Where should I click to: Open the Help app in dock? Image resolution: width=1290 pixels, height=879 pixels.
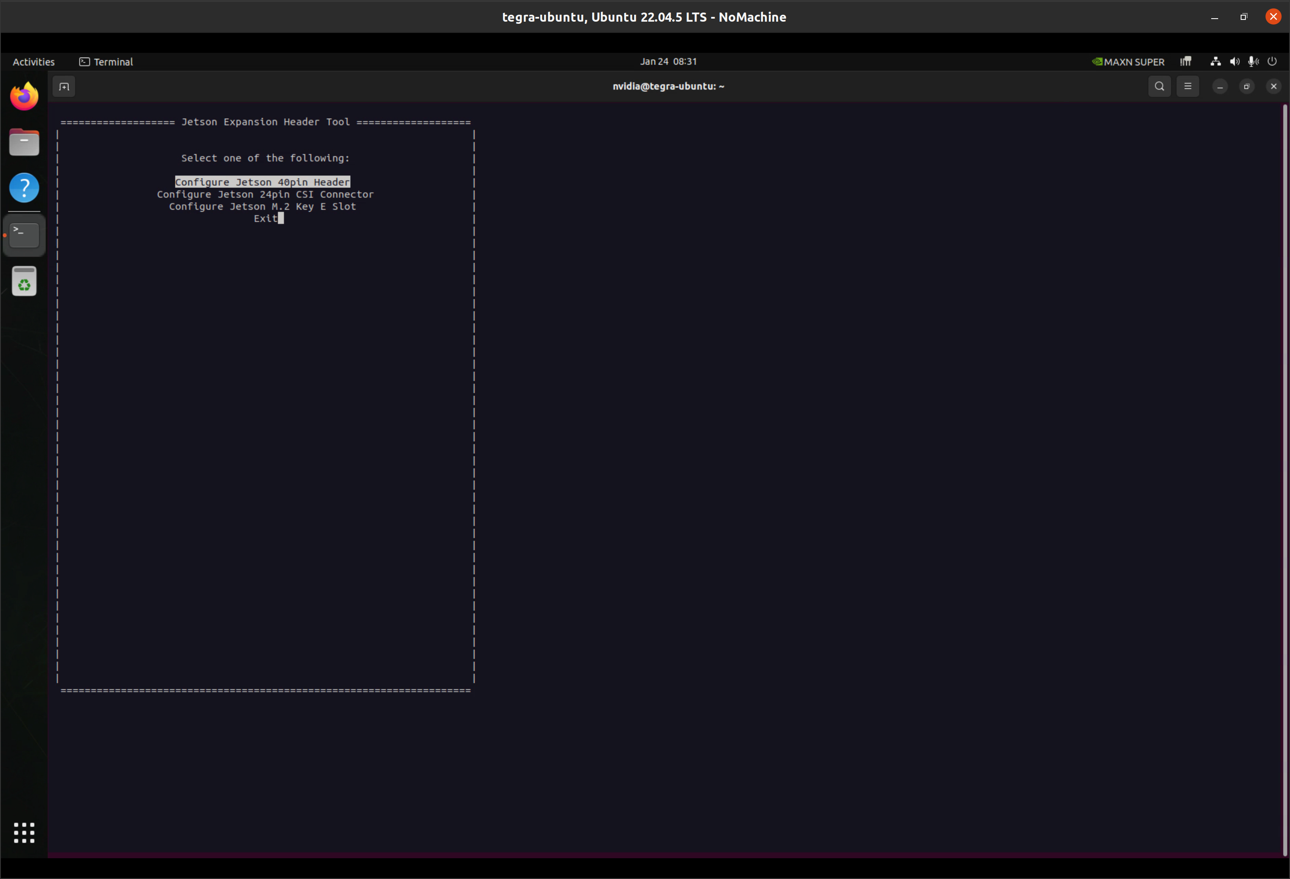[x=24, y=187]
